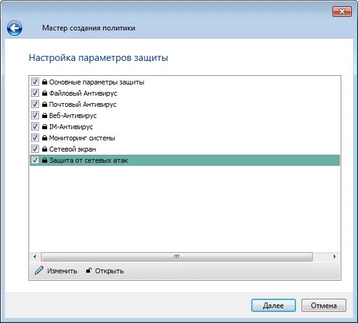The image size is (358, 323).
Task: Select the row text IM-Антивирус
Action: click(71, 127)
